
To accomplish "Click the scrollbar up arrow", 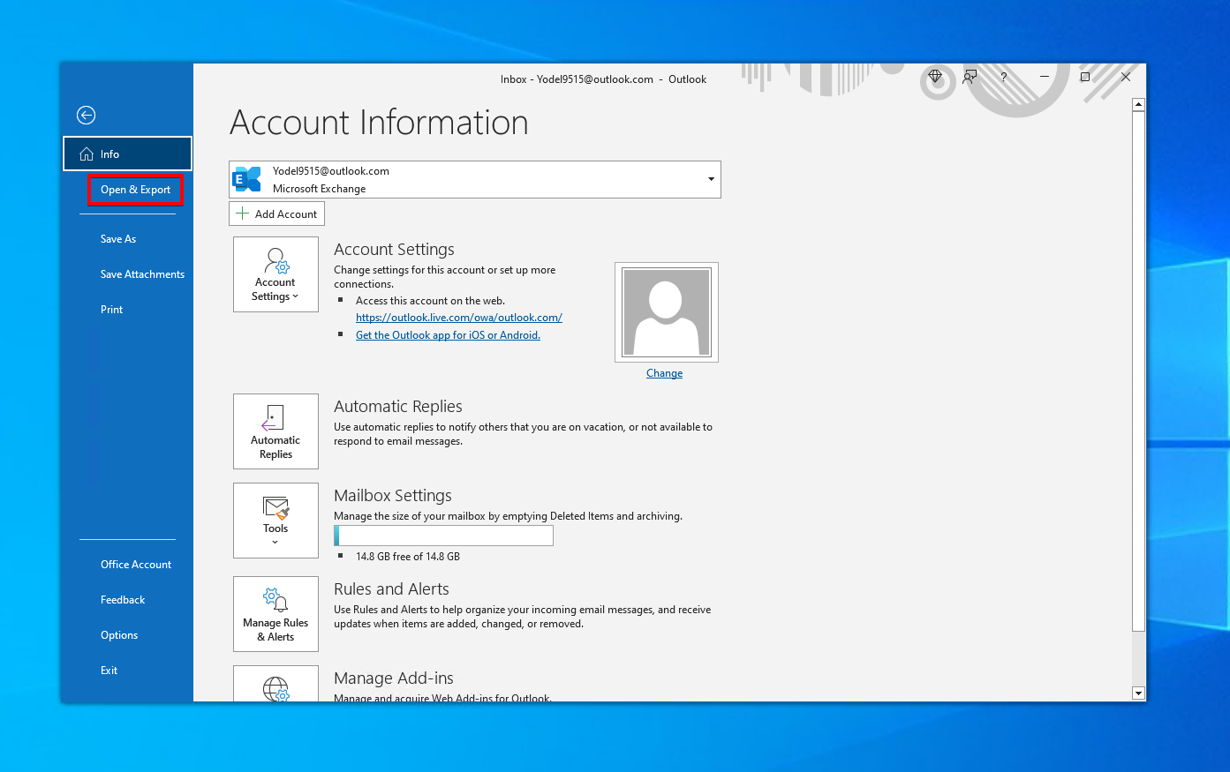I will (1138, 104).
